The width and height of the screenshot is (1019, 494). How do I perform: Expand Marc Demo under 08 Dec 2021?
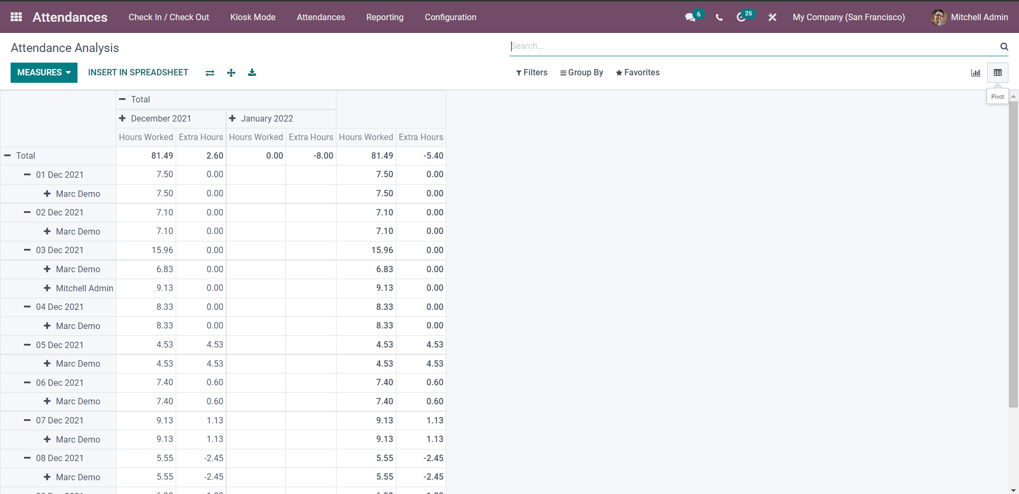tap(58, 478)
